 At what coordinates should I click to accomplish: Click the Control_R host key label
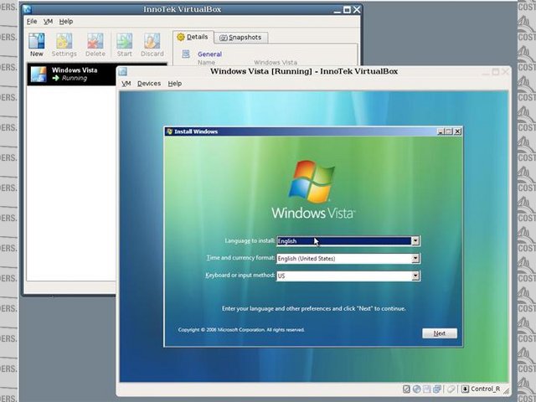[485, 389]
